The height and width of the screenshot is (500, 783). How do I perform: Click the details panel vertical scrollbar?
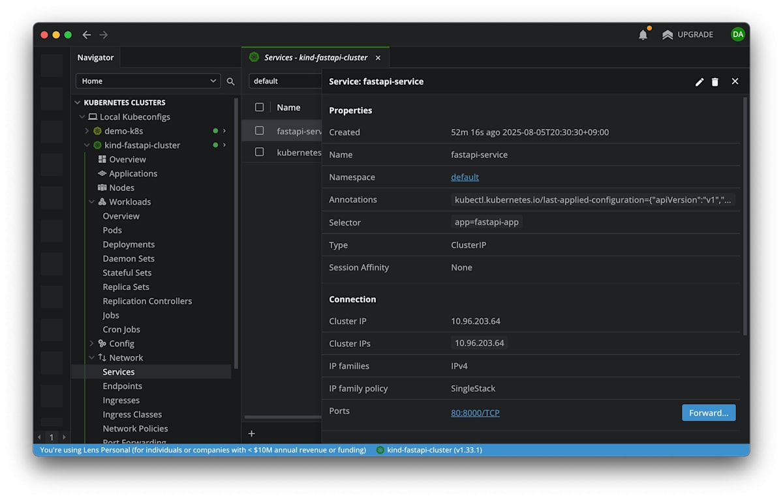pos(745,216)
